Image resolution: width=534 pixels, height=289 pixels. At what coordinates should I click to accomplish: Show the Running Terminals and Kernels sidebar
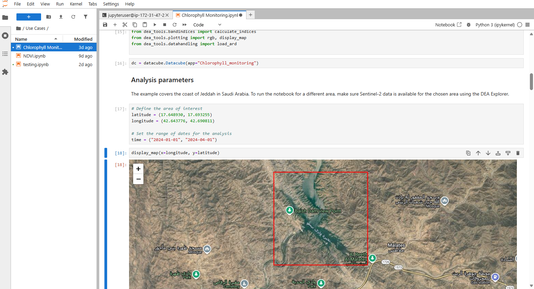click(5, 36)
